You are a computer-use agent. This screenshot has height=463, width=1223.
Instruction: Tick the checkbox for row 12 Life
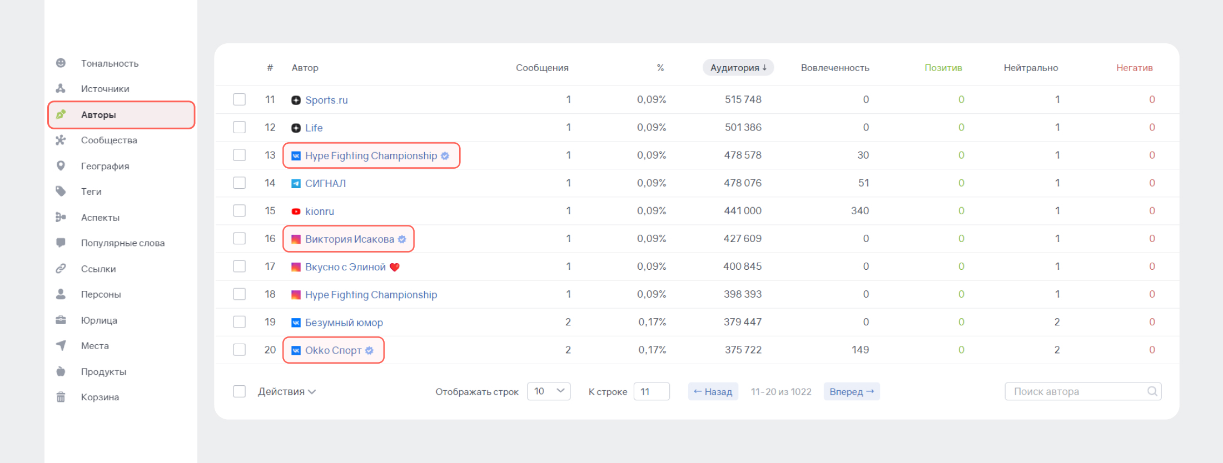point(240,127)
